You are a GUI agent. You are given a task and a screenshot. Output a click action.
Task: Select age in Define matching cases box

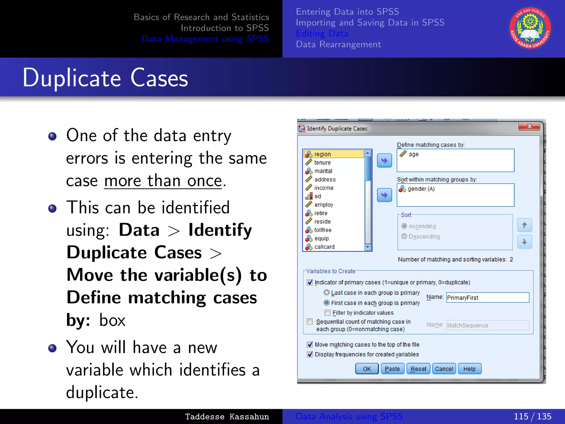pyautogui.click(x=409, y=154)
